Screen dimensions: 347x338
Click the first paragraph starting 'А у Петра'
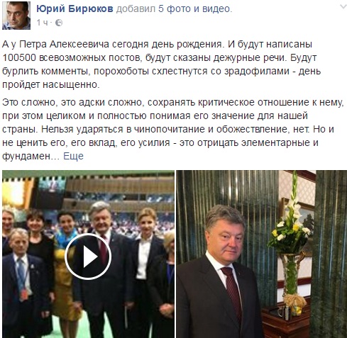pos(162,64)
